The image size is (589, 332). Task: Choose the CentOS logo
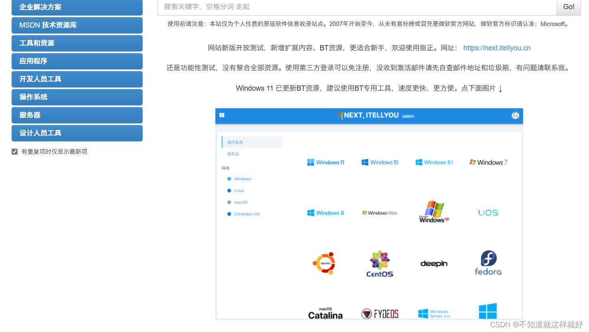(x=380, y=264)
